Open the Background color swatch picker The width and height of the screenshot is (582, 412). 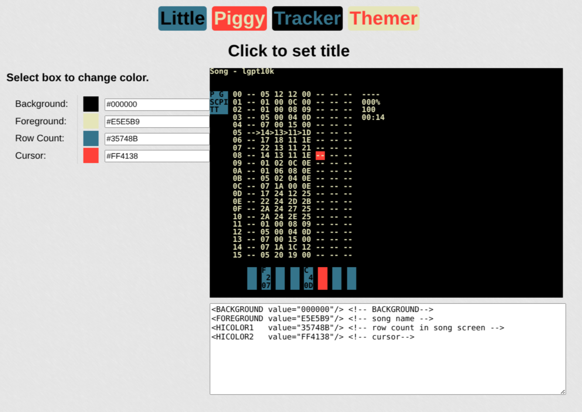pyautogui.click(x=91, y=104)
